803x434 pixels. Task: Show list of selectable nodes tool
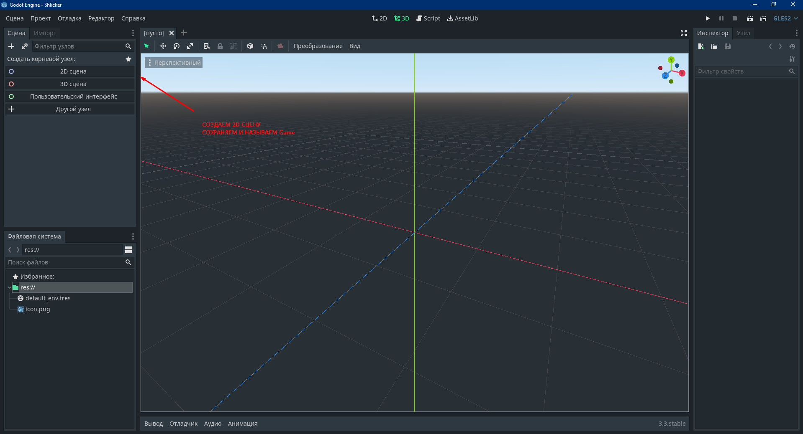coord(206,46)
